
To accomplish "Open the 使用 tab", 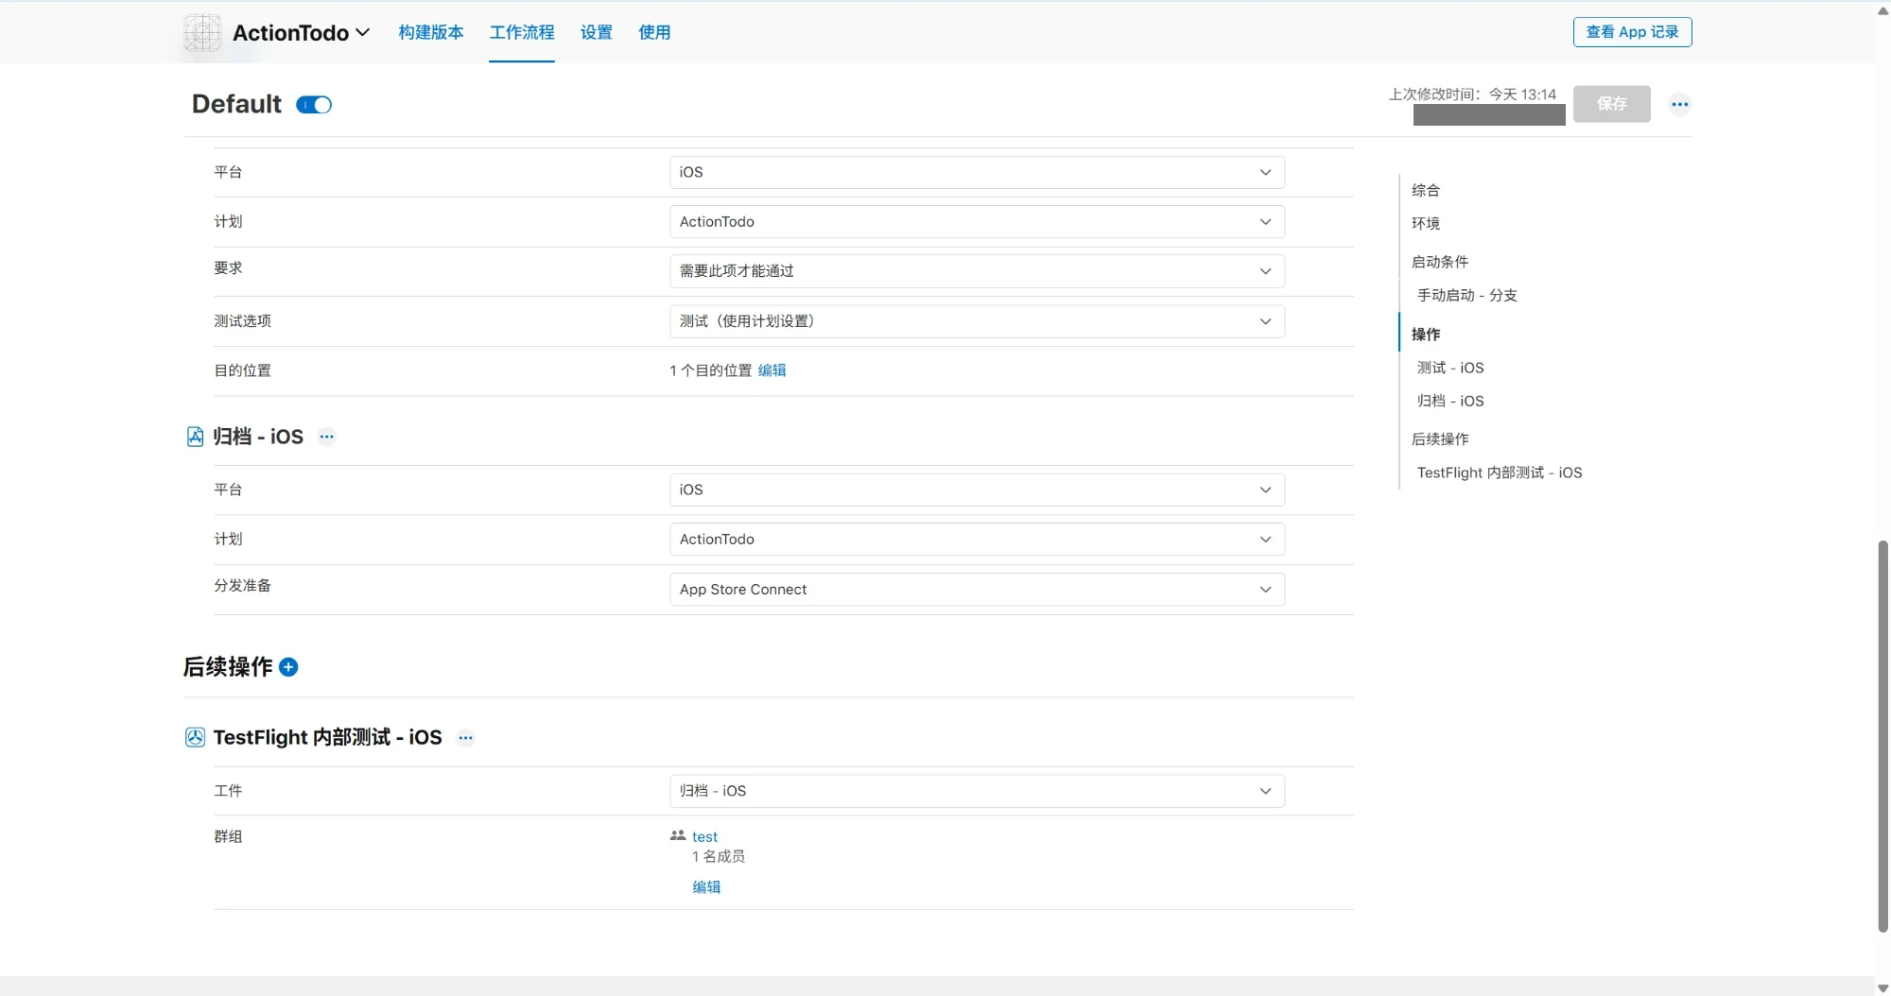I will (x=654, y=32).
